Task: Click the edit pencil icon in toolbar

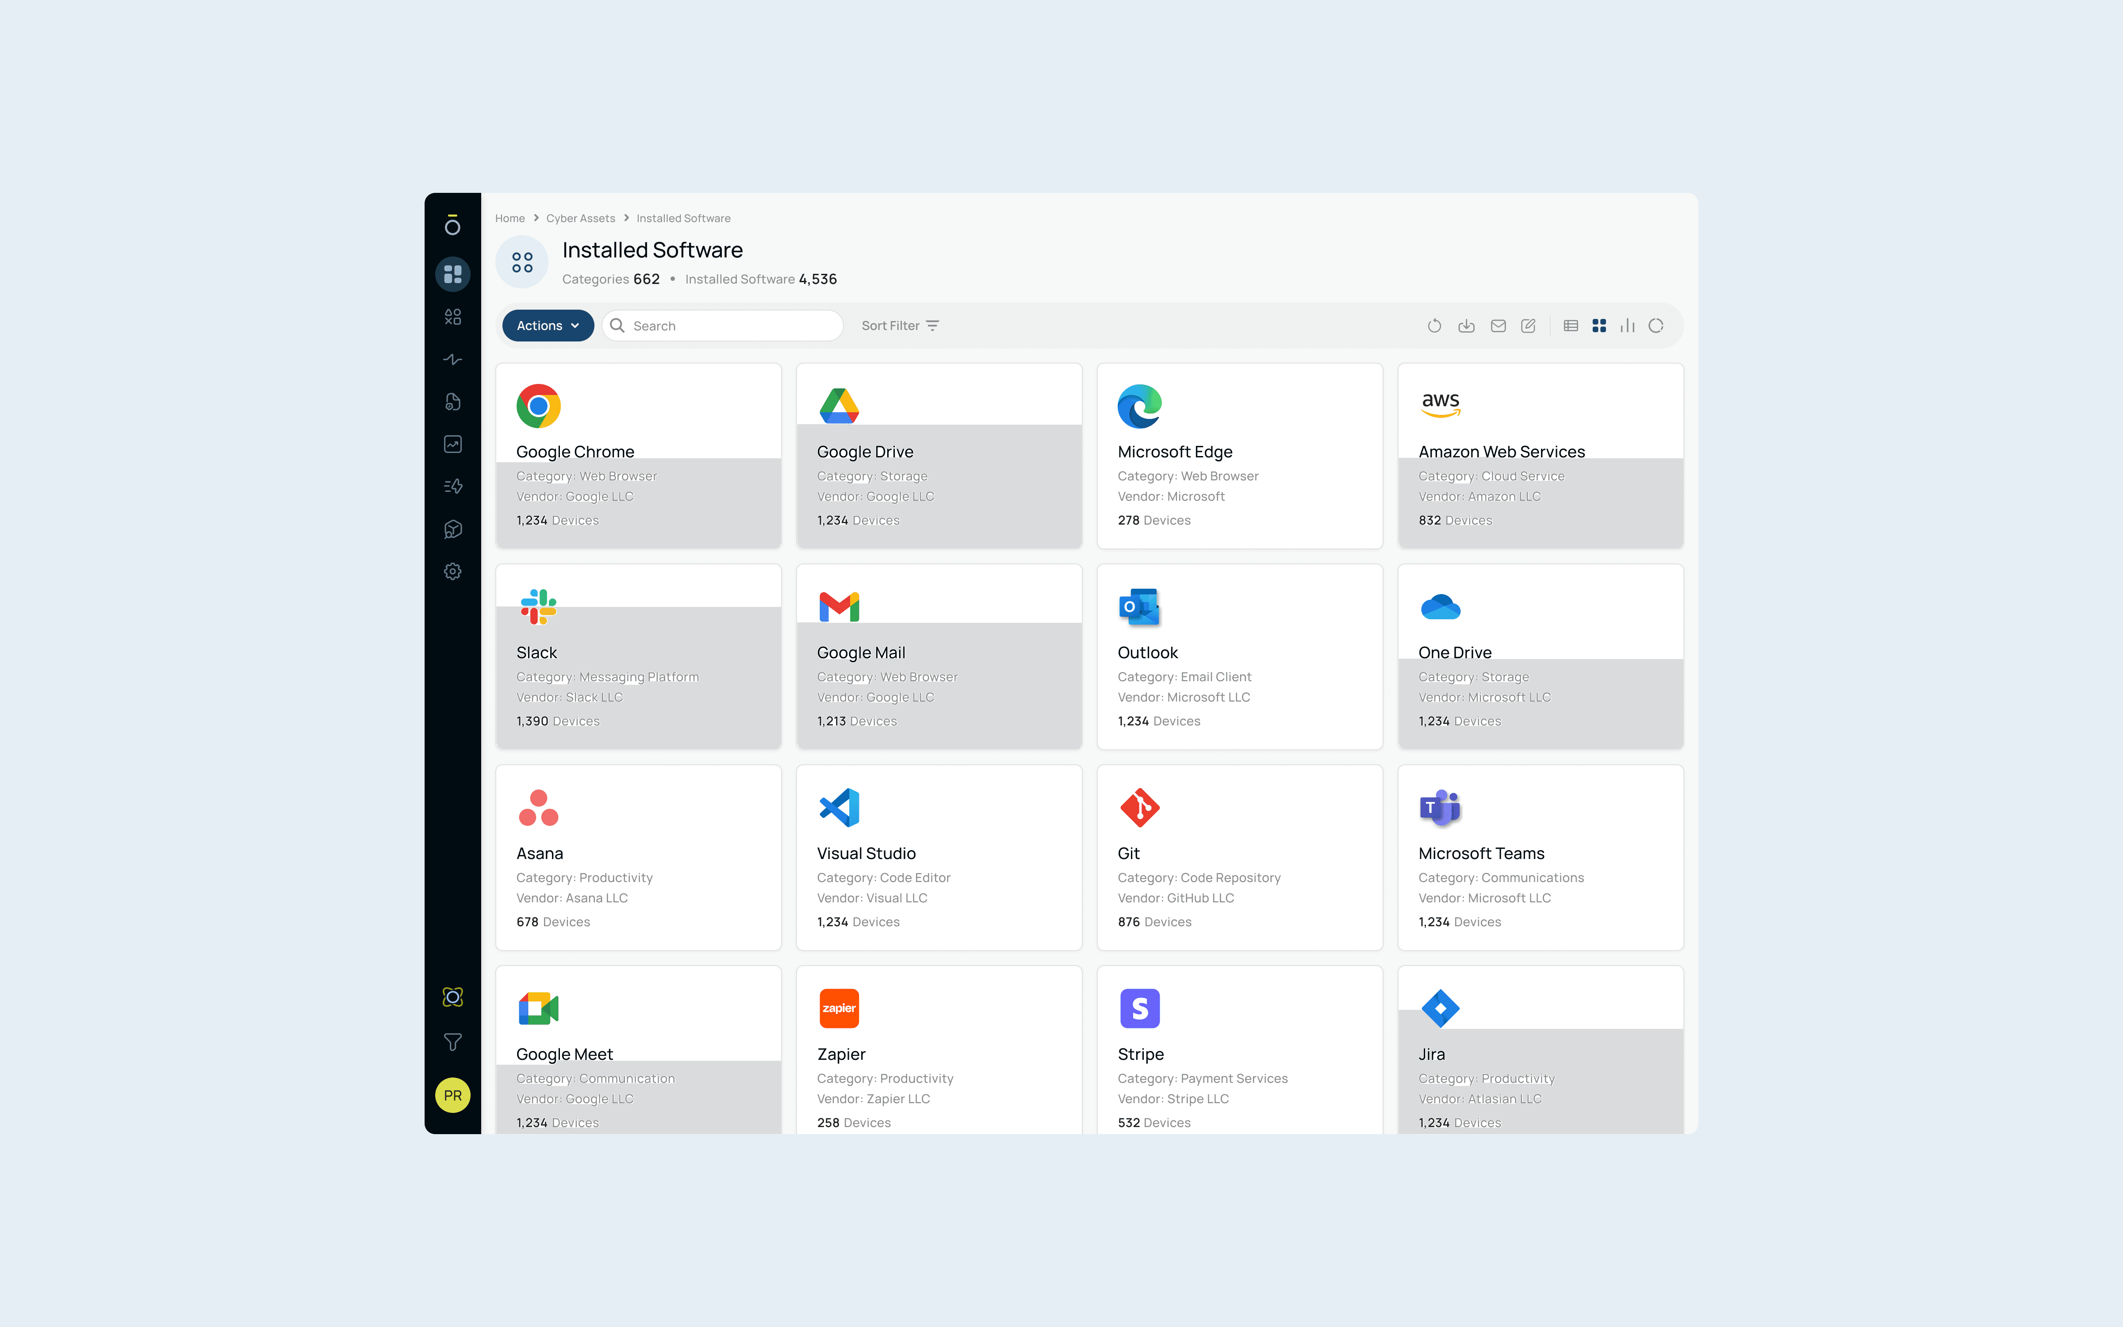Action: coord(1528,326)
